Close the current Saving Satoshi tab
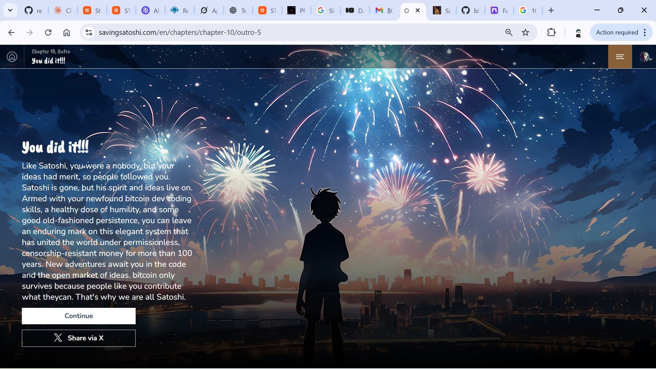Viewport: 656px width, 369px height. click(418, 11)
